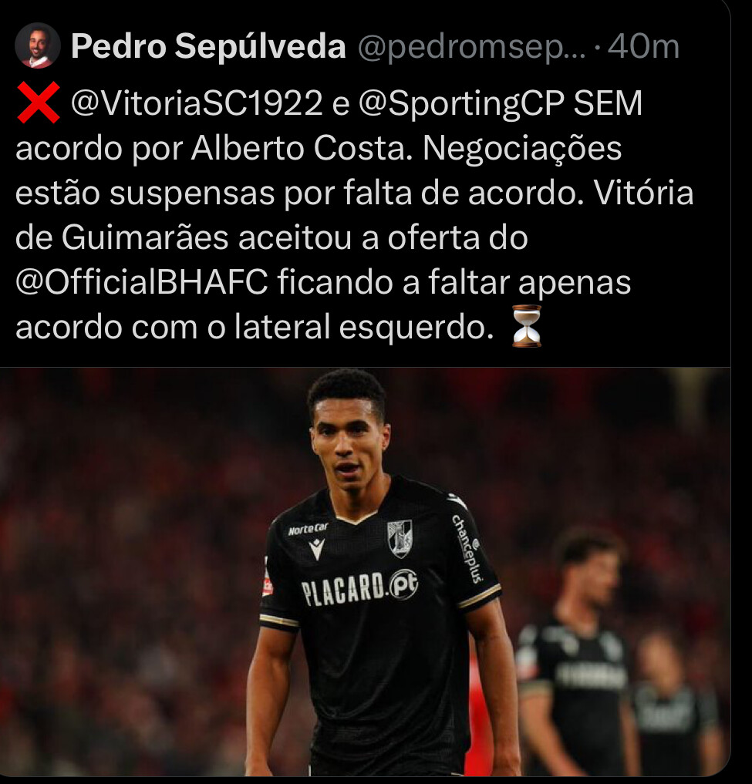Image resolution: width=752 pixels, height=784 pixels.
Task: Click the Pedro Sepúlveda display name
Action: [x=209, y=45]
